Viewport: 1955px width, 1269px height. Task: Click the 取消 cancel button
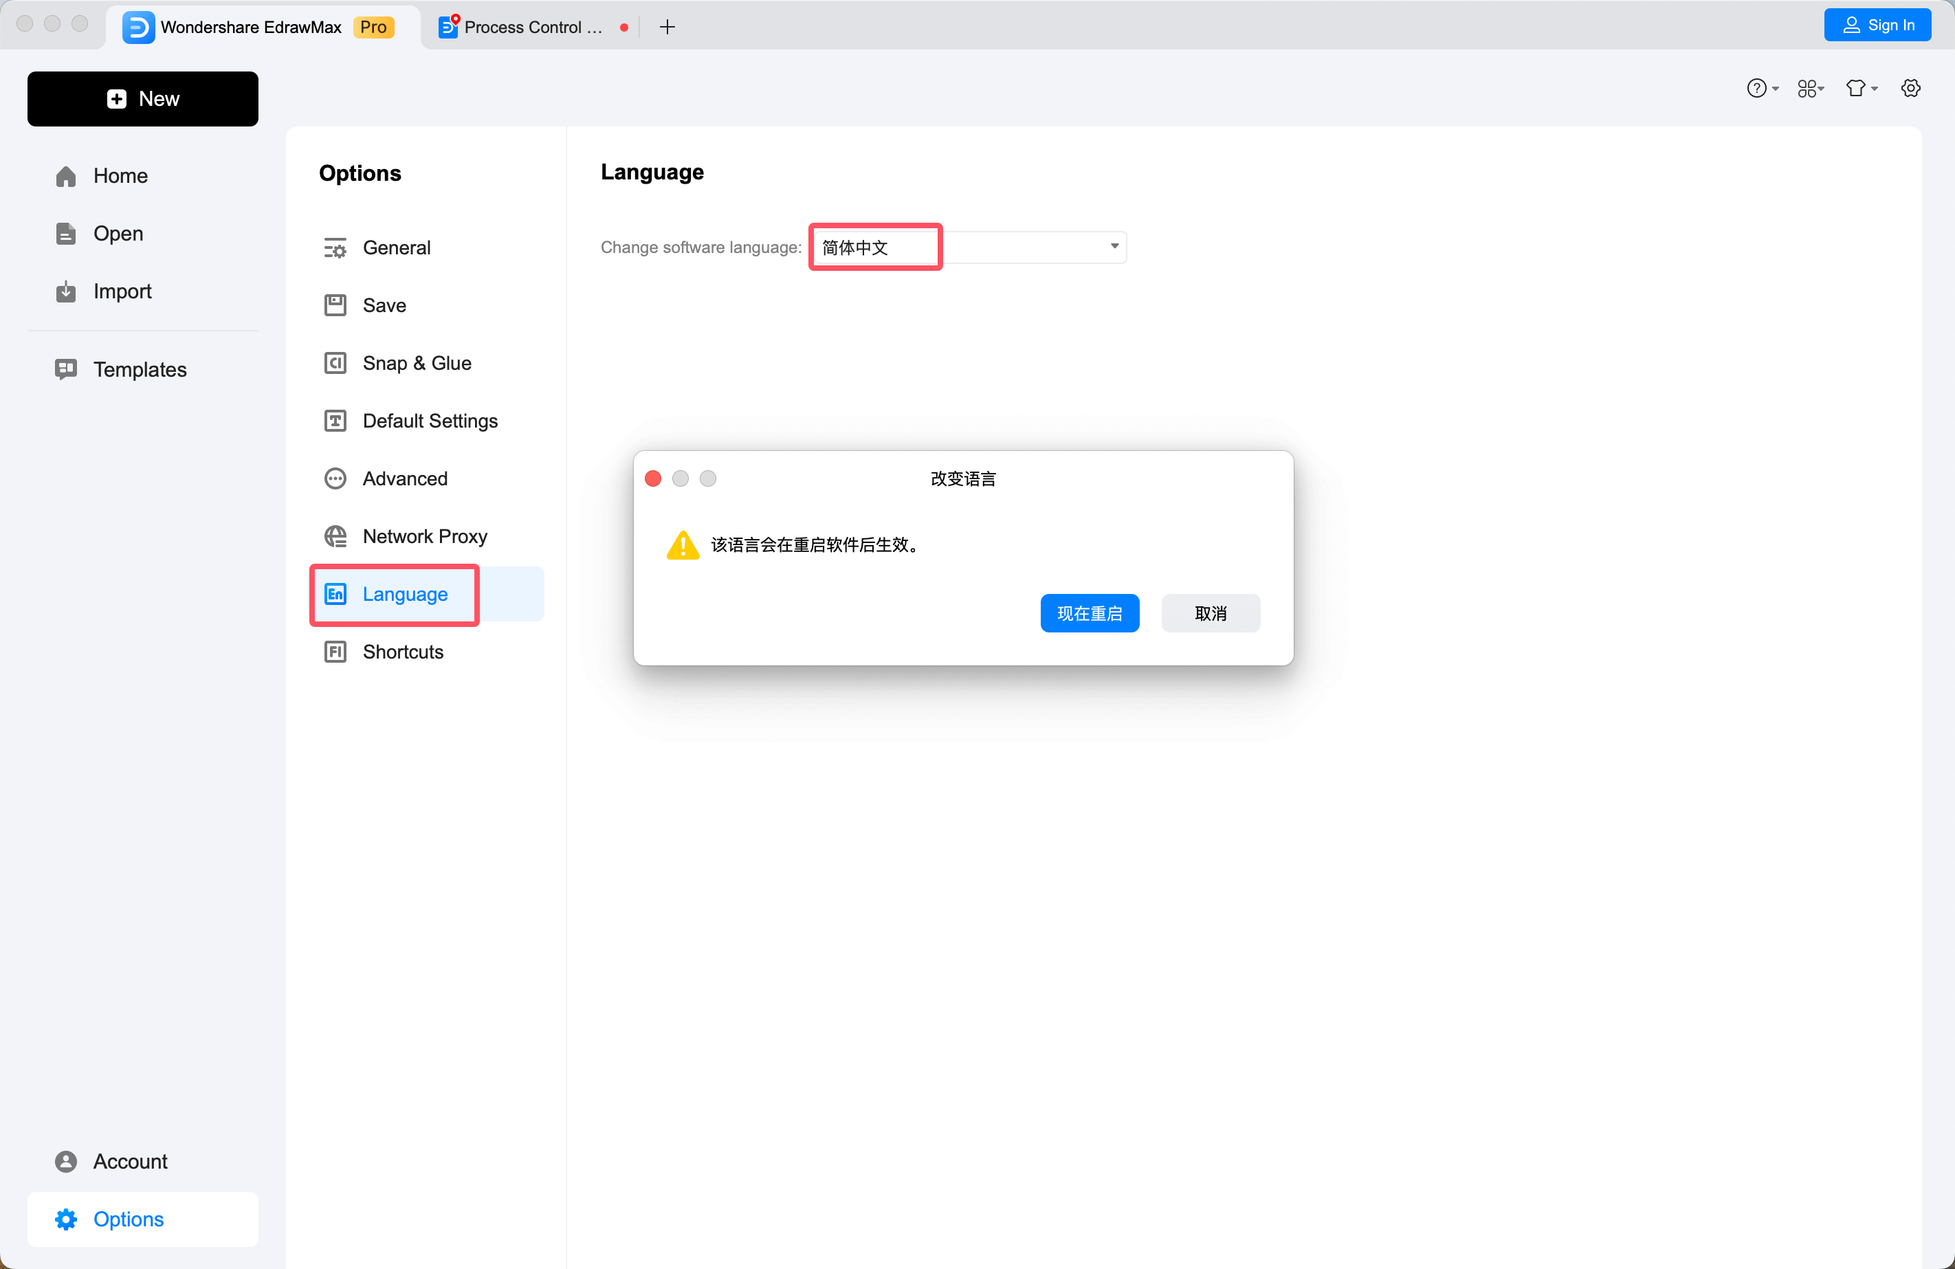(x=1210, y=613)
